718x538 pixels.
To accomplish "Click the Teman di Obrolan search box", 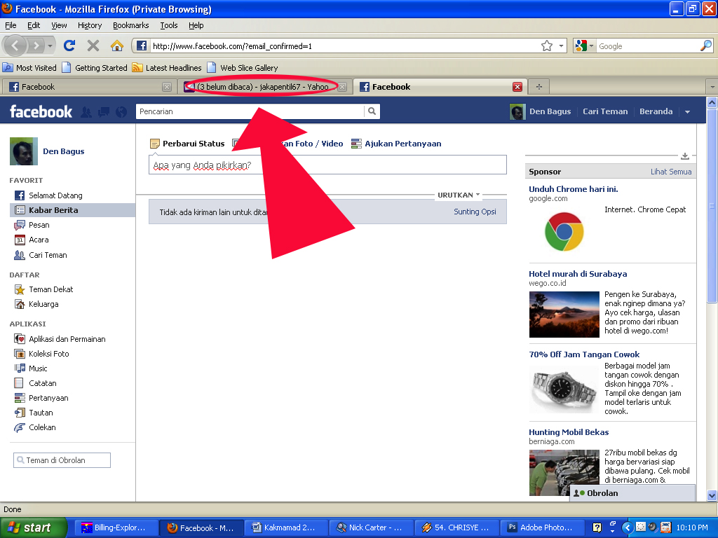I will (62, 460).
